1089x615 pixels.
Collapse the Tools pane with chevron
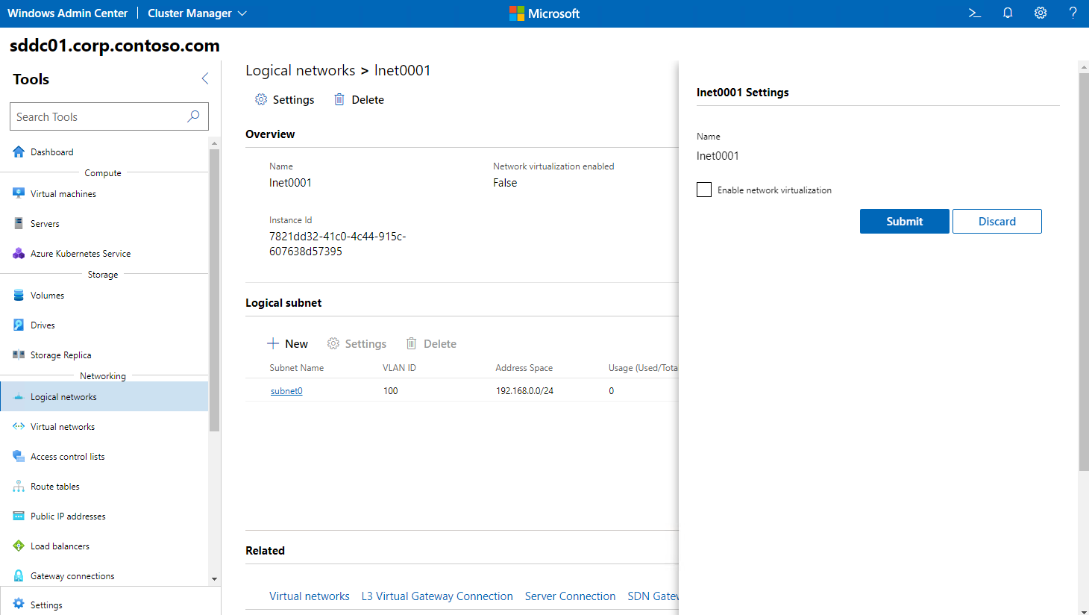tap(205, 78)
